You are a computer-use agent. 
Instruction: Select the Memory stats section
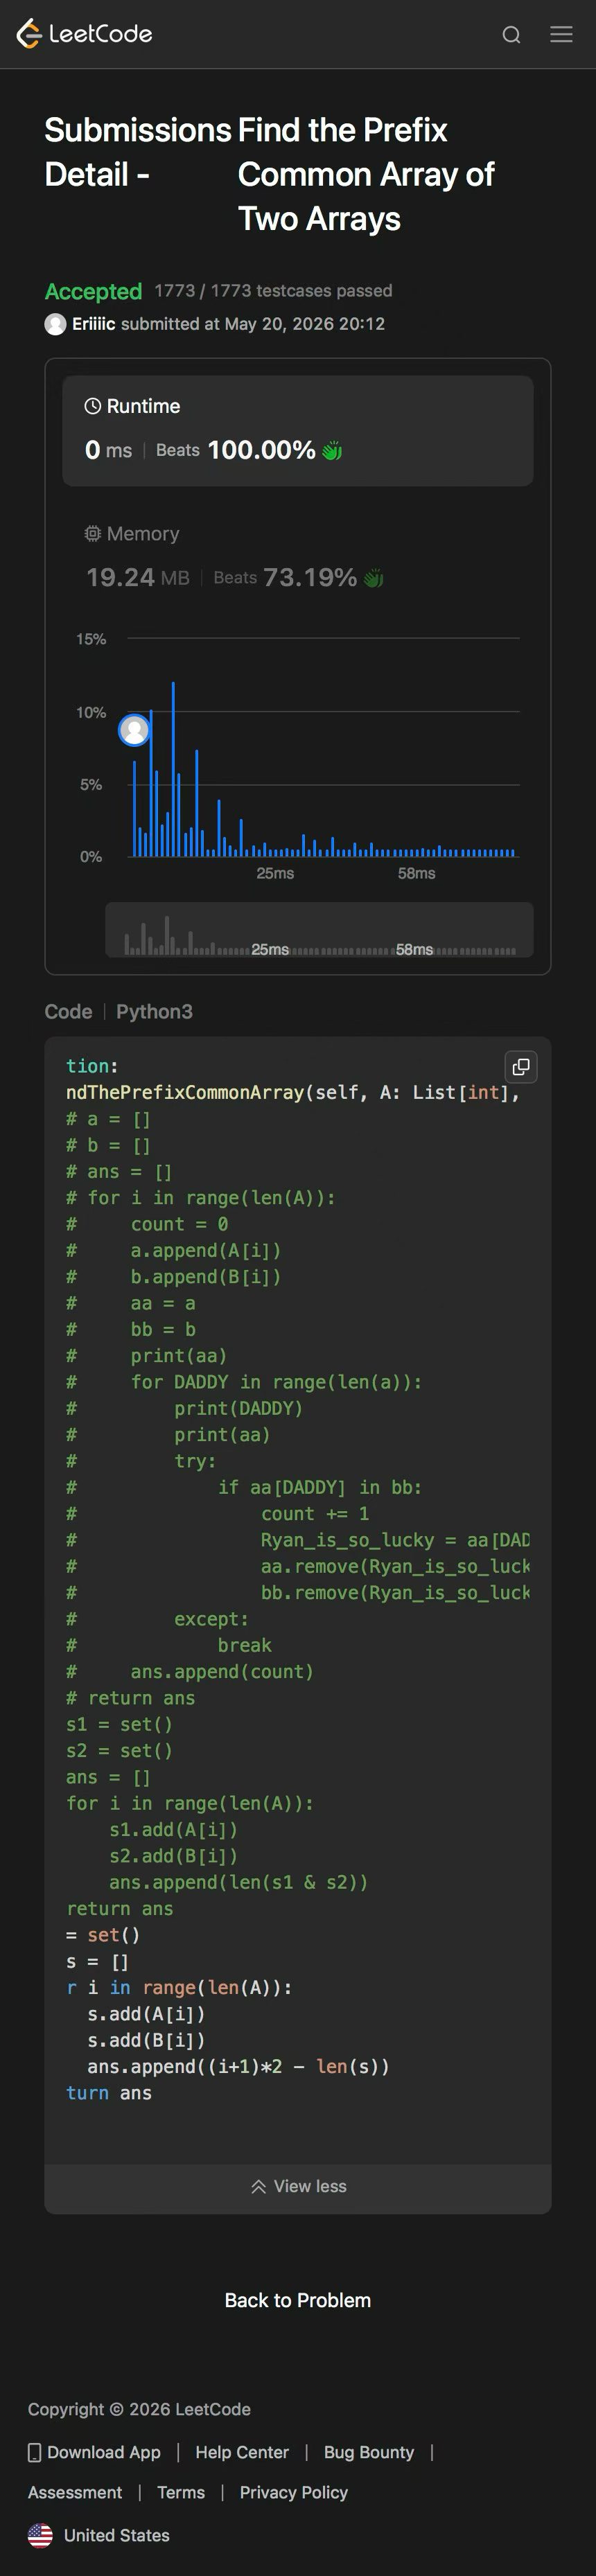298,556
